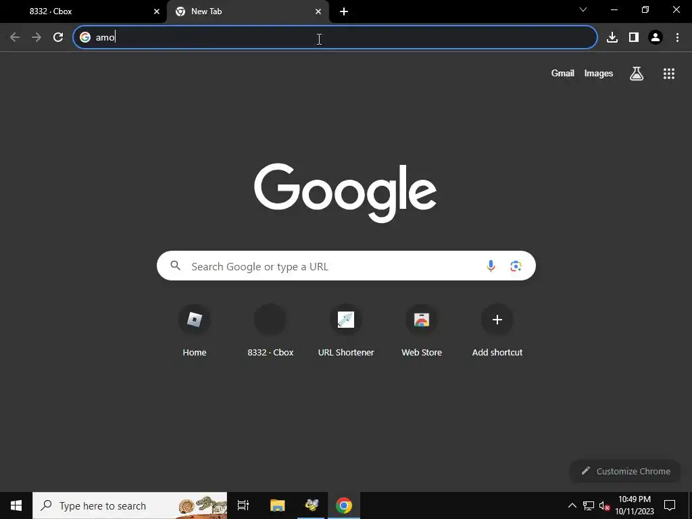The image size is (692, 519).
Task: Open the tab search chevron
Action: (x=583, y=9)
